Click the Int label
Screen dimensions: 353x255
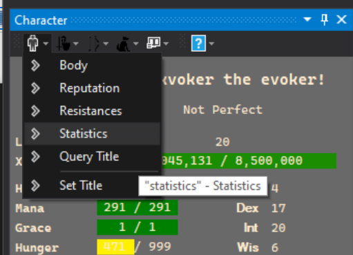coord(251,228)
